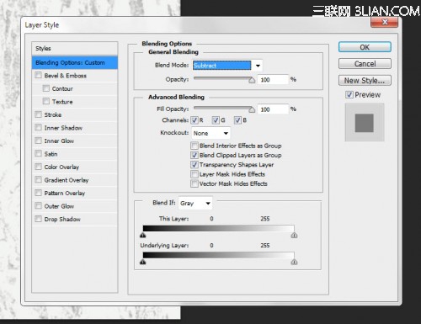Viewport: 421px width, 324px height.
Task: Enable the Bevel & Emboss checkbox
Action: pos(38,75)
